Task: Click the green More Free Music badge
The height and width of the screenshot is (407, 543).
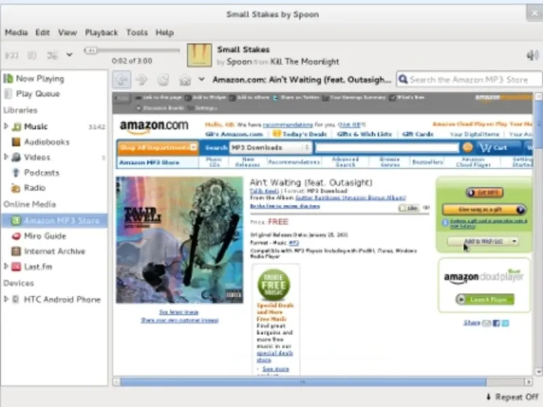Action: (x=274, y=285)
